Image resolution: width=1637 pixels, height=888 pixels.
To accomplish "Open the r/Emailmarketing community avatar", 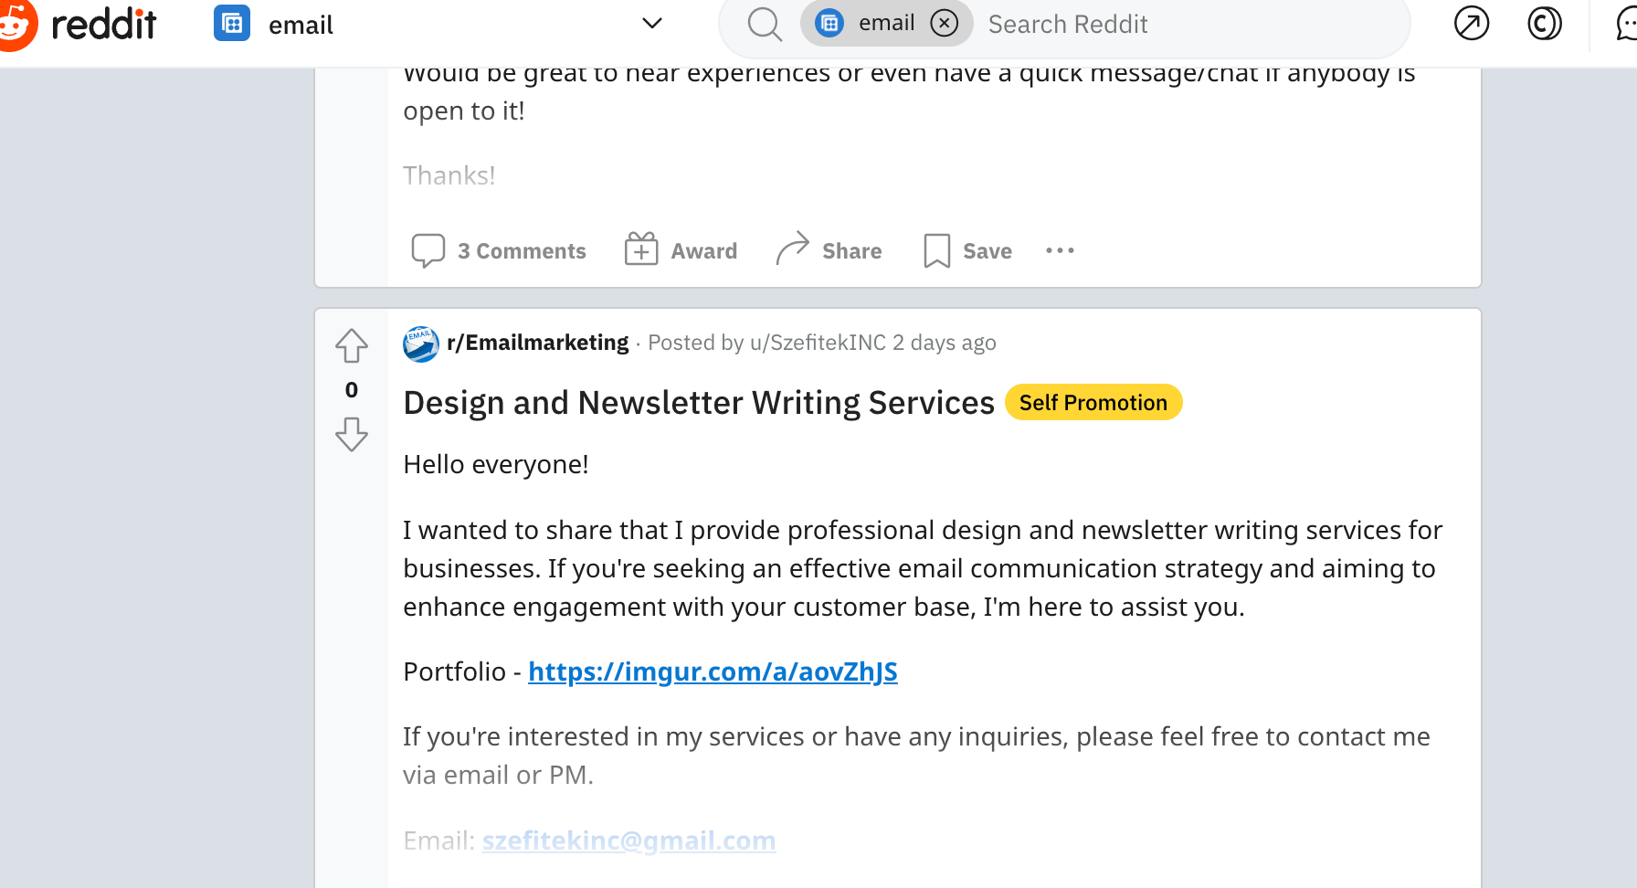I will tap(421, 344).
